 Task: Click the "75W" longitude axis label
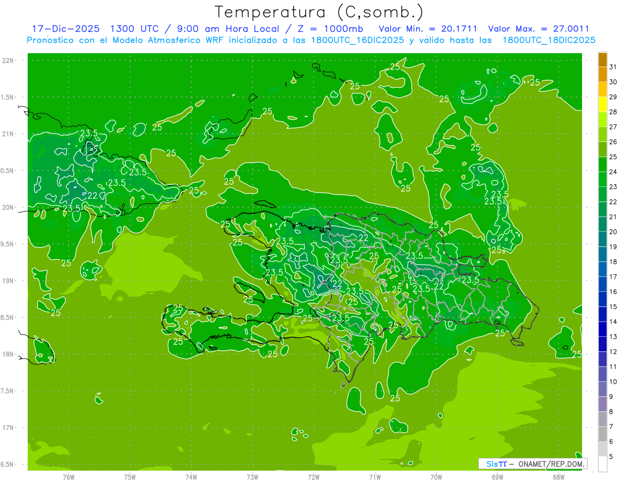click(130, 478)
